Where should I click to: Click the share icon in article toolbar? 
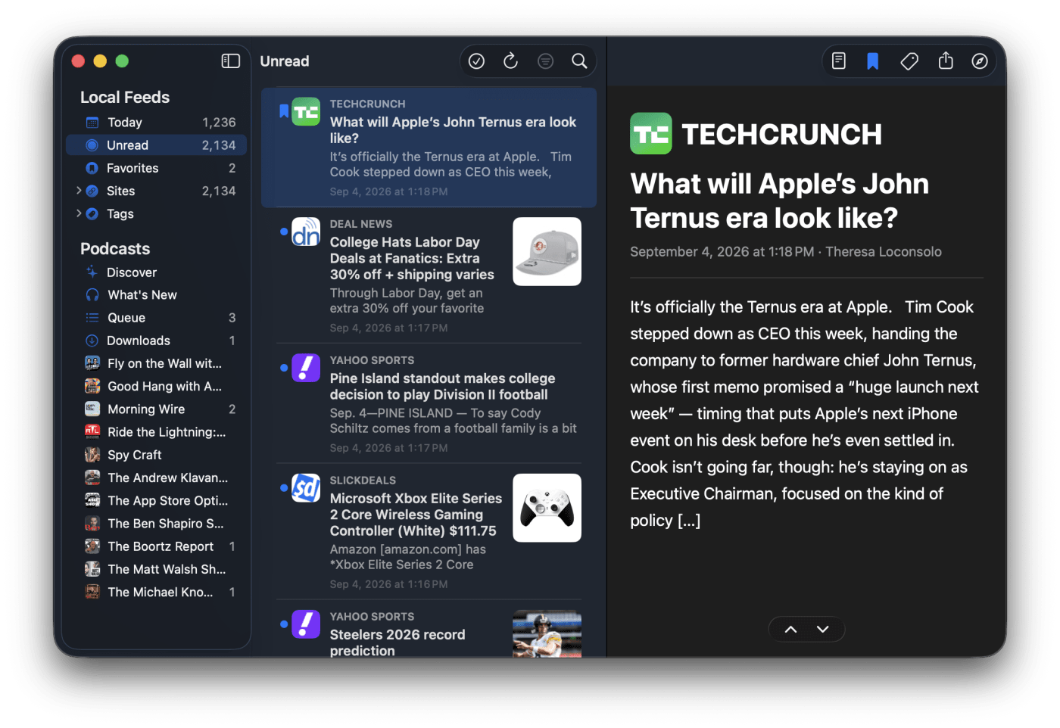946,61
